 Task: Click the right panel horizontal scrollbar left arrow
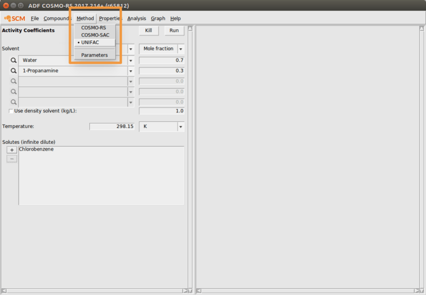pyautogui.click(x=199, y=291)
